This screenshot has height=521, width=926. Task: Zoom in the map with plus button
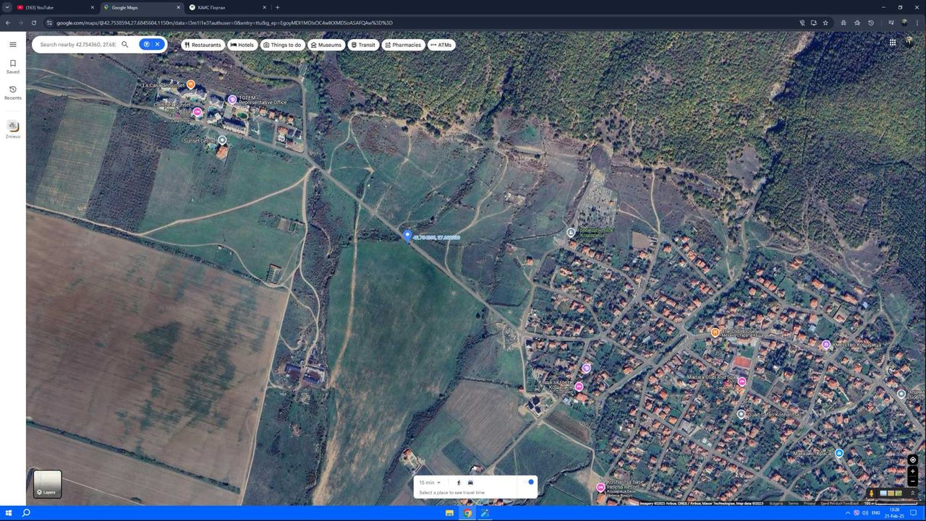coord(912,471)
